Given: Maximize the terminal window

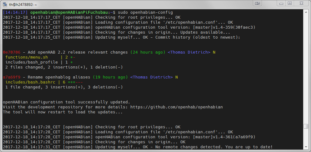Looking at the screenshot, I should (x=289, y=3).
